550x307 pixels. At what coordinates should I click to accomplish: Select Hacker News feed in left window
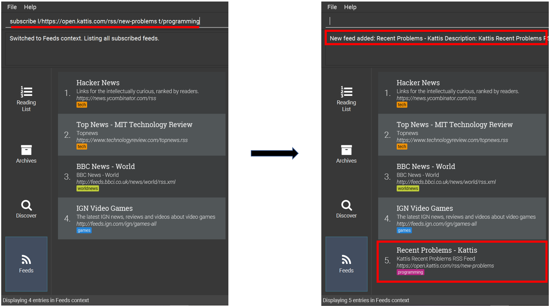coord(142,93)
